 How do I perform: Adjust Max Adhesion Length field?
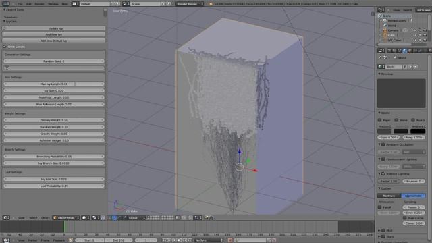[54, 104]
